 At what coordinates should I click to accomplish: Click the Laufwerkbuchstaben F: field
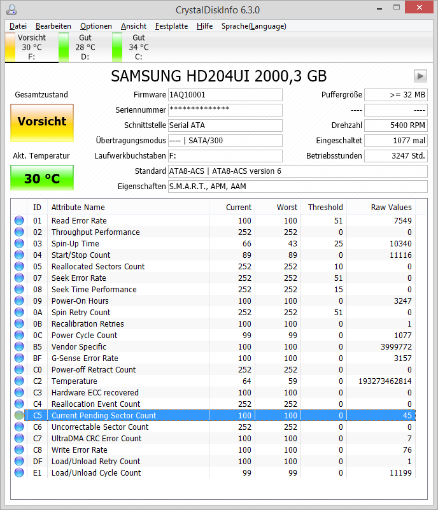(x=225, y=156)
